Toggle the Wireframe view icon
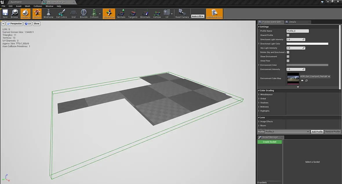 click(x=48, y=13)
